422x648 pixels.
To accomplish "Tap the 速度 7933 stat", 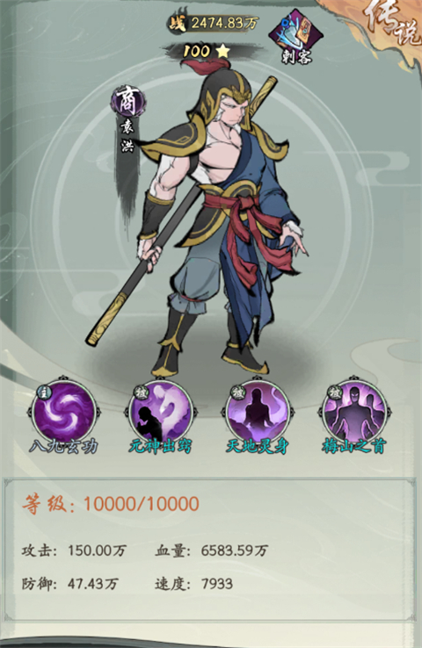I will [x=193, y=584].
